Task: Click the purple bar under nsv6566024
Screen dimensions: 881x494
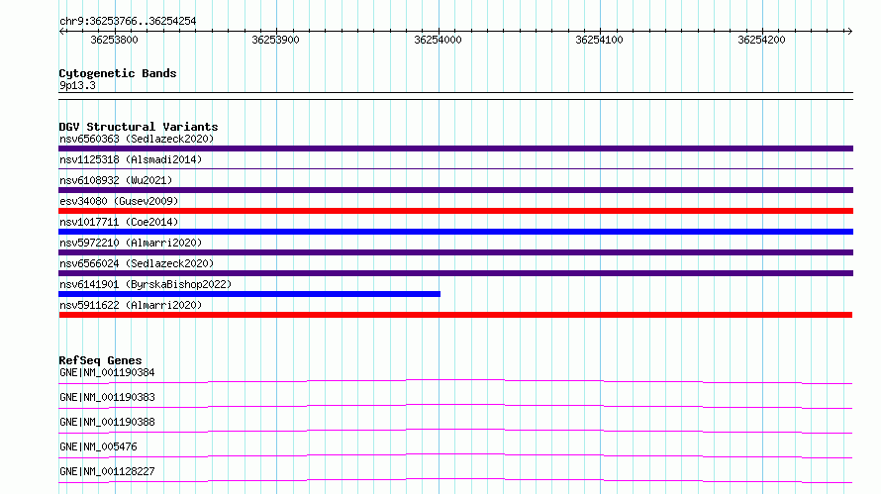Action: click(455, 273)
